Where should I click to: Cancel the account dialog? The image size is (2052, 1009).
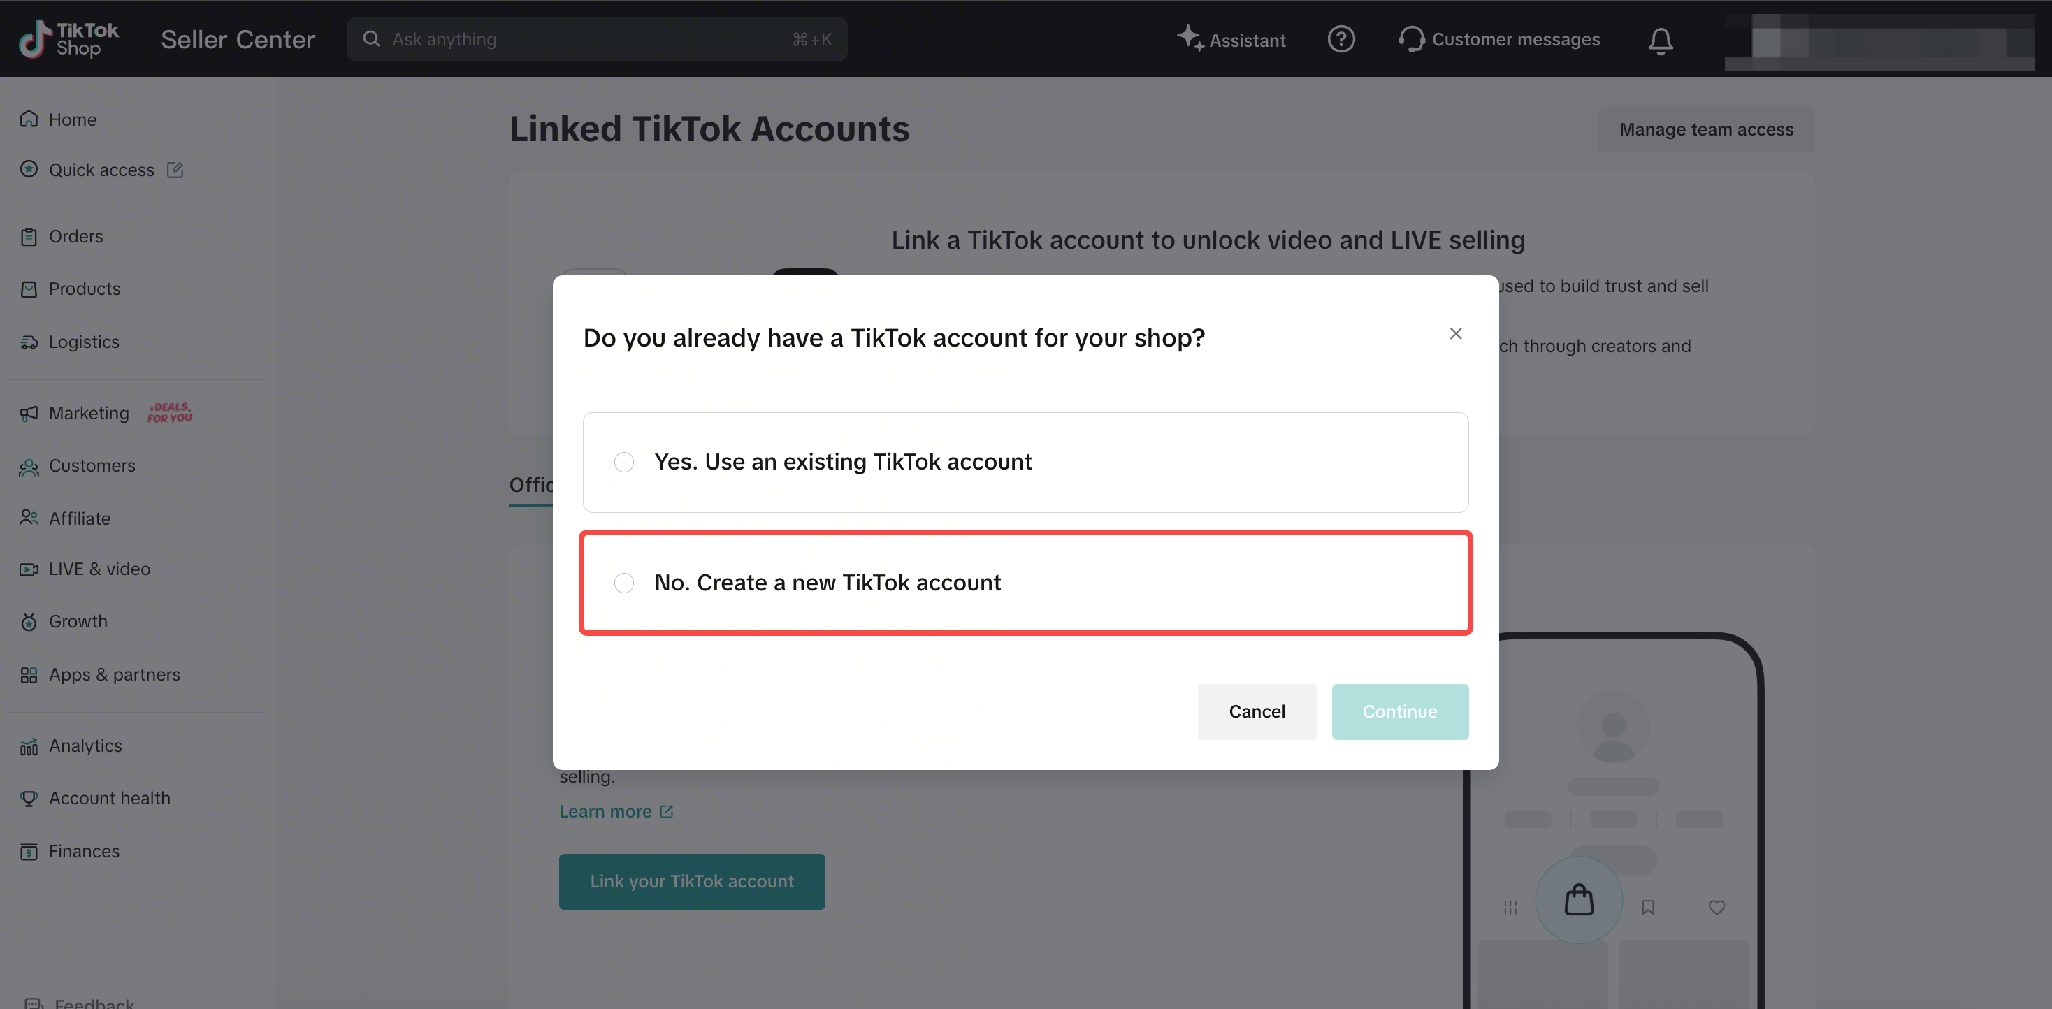[1257, 711]
